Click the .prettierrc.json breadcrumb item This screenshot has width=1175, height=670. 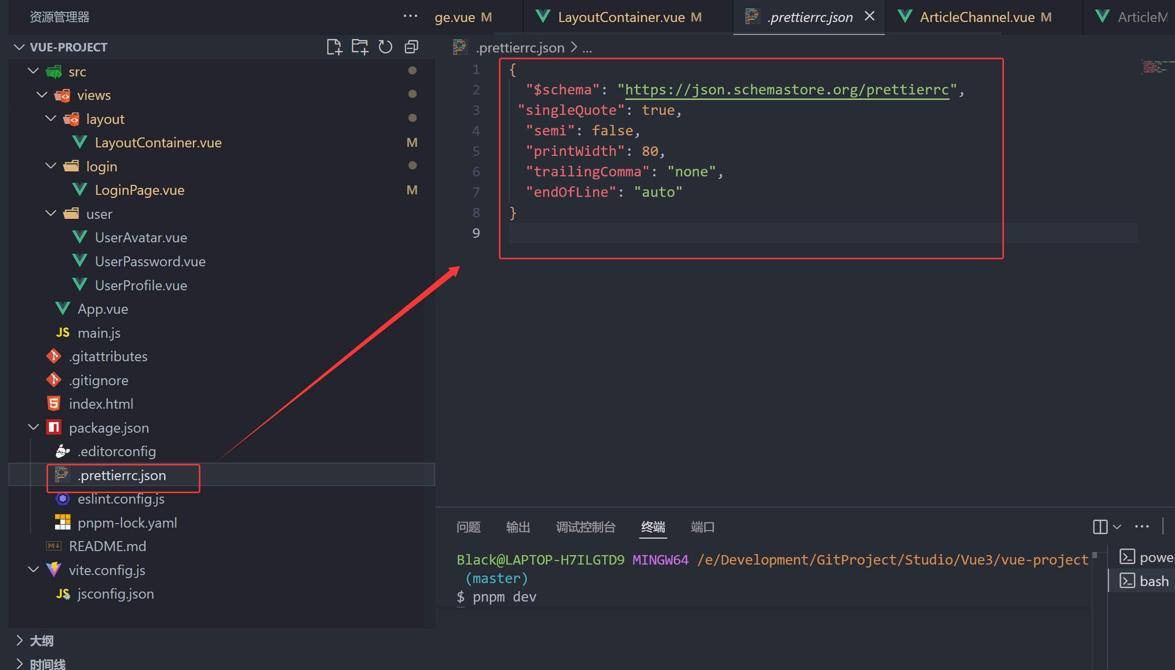520,48
